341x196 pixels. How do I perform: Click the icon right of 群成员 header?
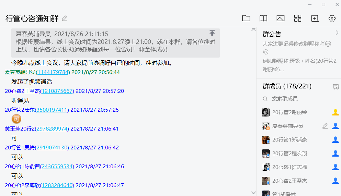pyautogui.click(x=336, y=87)
